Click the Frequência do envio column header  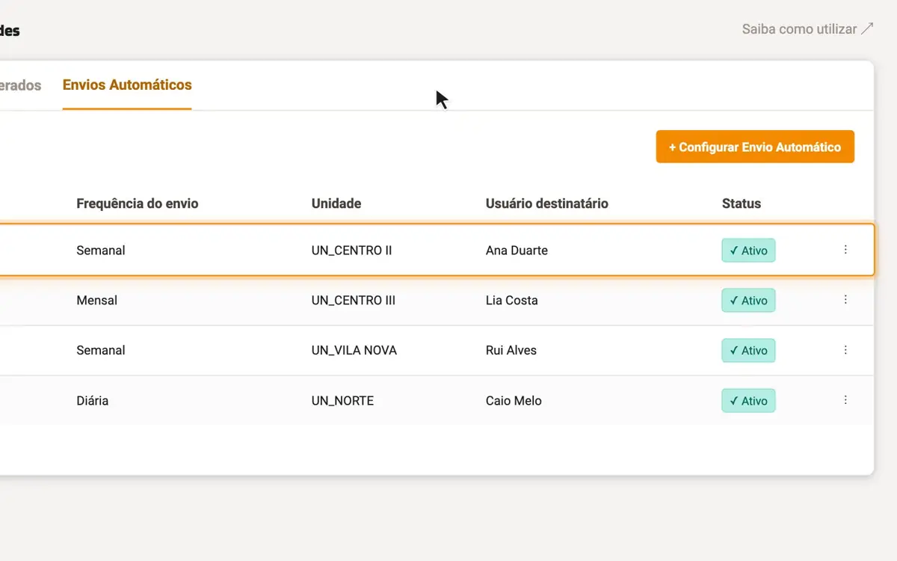(138, 203)
